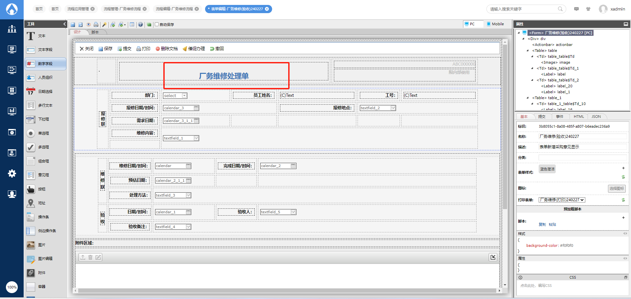Toggle the 自动保存 auto-save checkbox
Screen dimensions: 631x299
[157, 24]
